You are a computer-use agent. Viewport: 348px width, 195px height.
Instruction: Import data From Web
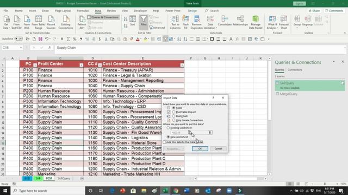[27, 22]
